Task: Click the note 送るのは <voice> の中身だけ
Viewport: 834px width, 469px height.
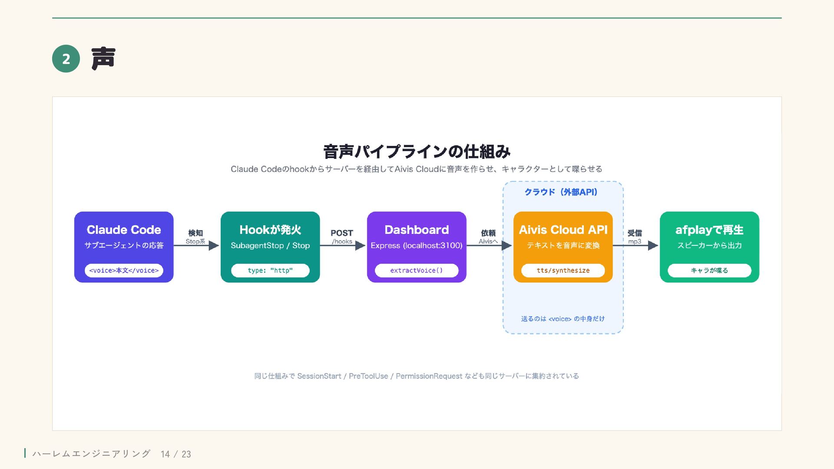Action: (x=563, y=319)
